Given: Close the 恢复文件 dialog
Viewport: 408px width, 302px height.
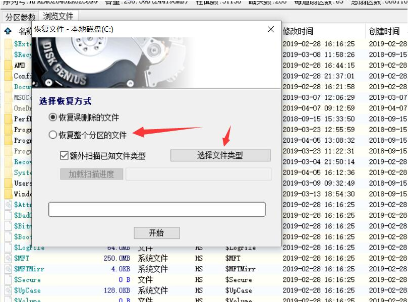Looking at the screenshot, I should 271,29.
